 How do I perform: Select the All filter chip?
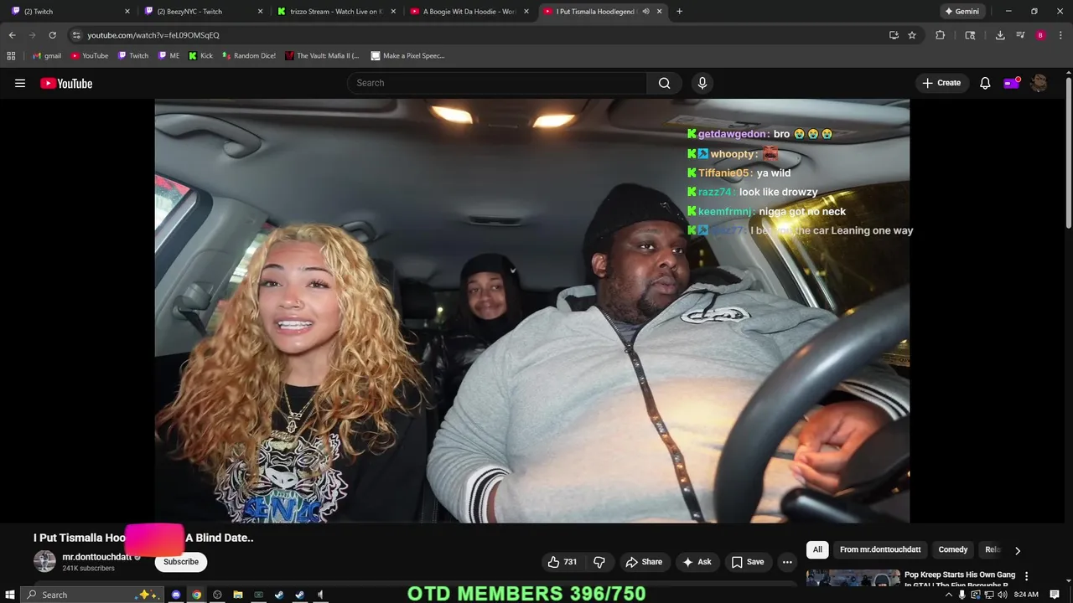click(817, 550)
